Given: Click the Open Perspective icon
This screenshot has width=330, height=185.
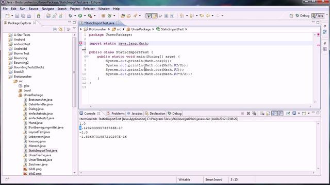Looking at the screenshot, I should 291,16.
